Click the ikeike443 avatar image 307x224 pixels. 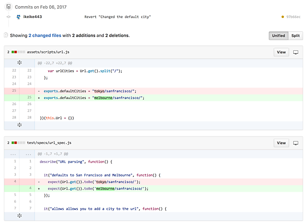19,17
